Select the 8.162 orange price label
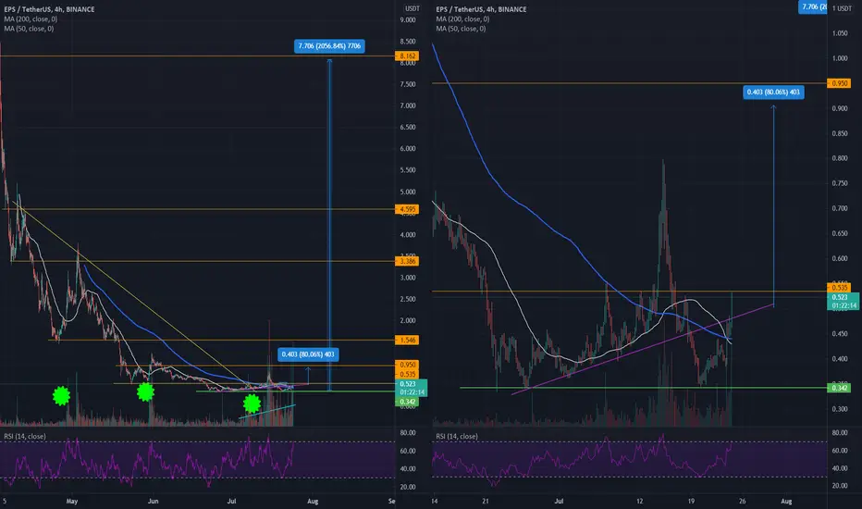The height and width of the screenshot is (509, 862). click(407, 56)
